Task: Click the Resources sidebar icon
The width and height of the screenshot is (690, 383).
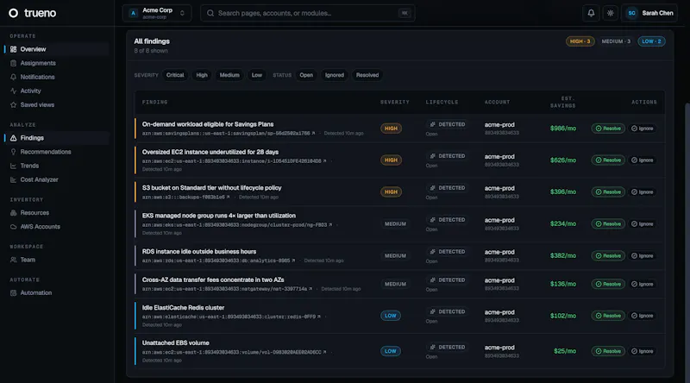Action: [13, 213]
